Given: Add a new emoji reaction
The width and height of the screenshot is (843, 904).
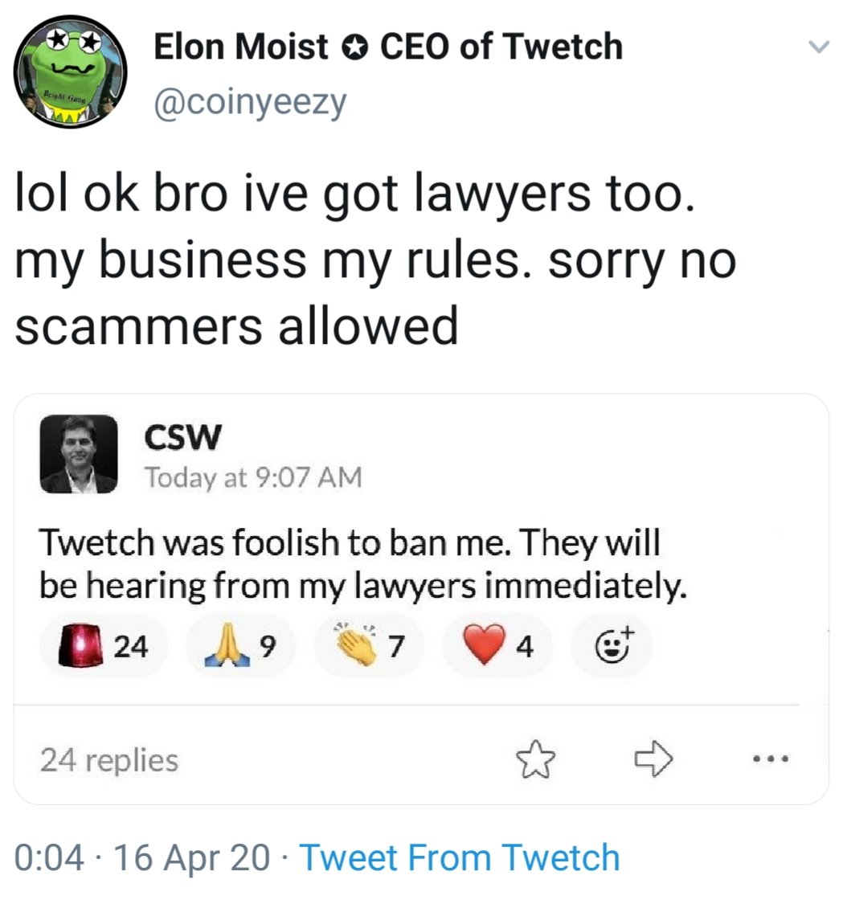Looking at the screenshot, I should 612,646.
